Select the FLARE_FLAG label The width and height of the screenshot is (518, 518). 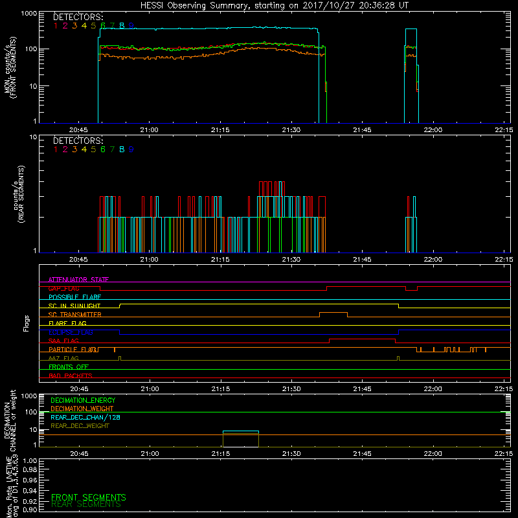[67, 323]
